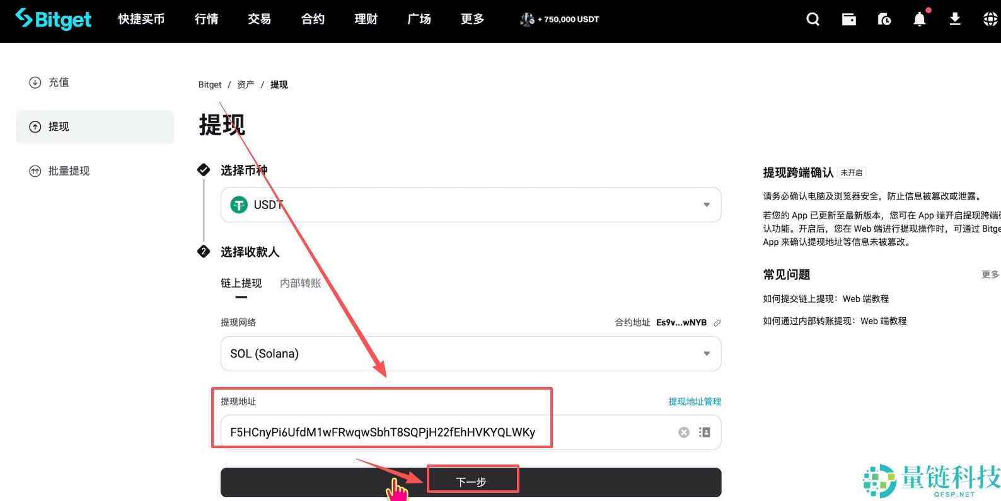
Task: Switch to 链上提现 tab
Action: (x=241, y=284)
